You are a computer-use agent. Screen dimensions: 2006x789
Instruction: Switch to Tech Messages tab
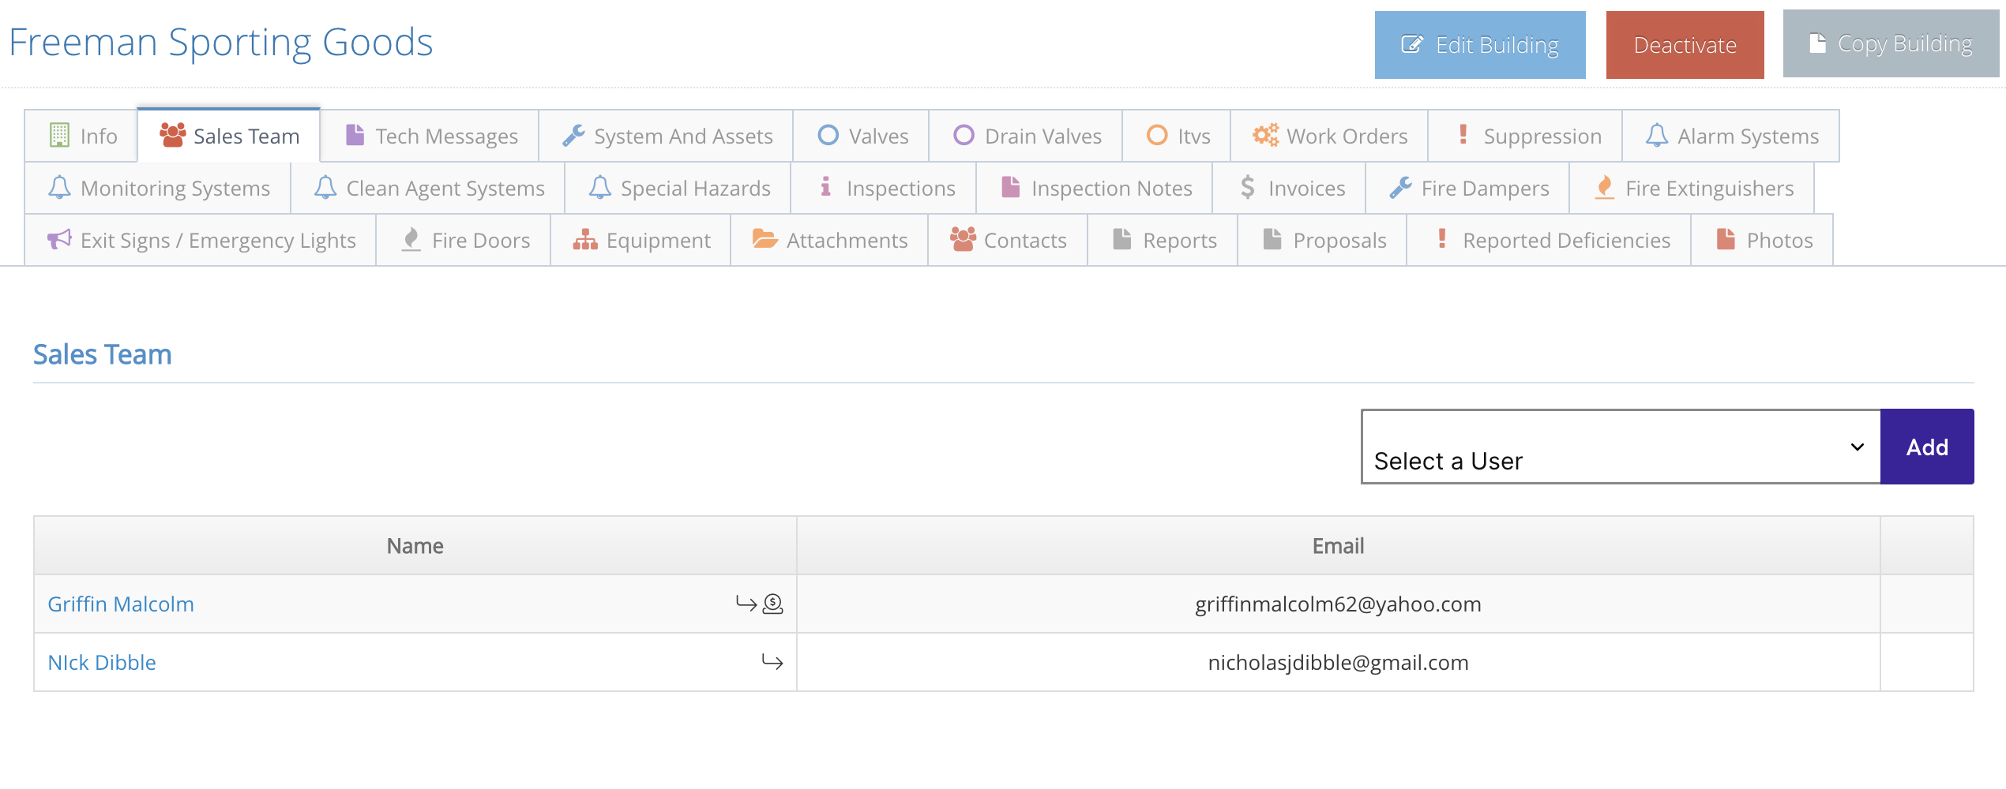click(430, 136)
